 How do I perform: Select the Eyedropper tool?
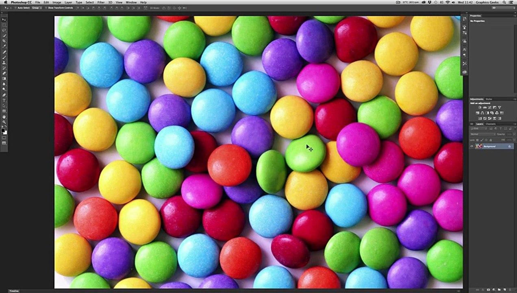click(x=4, y=46)
